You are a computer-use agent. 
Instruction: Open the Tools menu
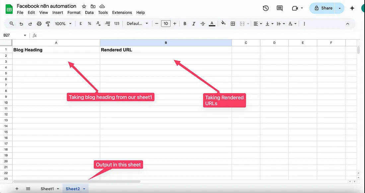pyautogui.click(x=103, y=13)
